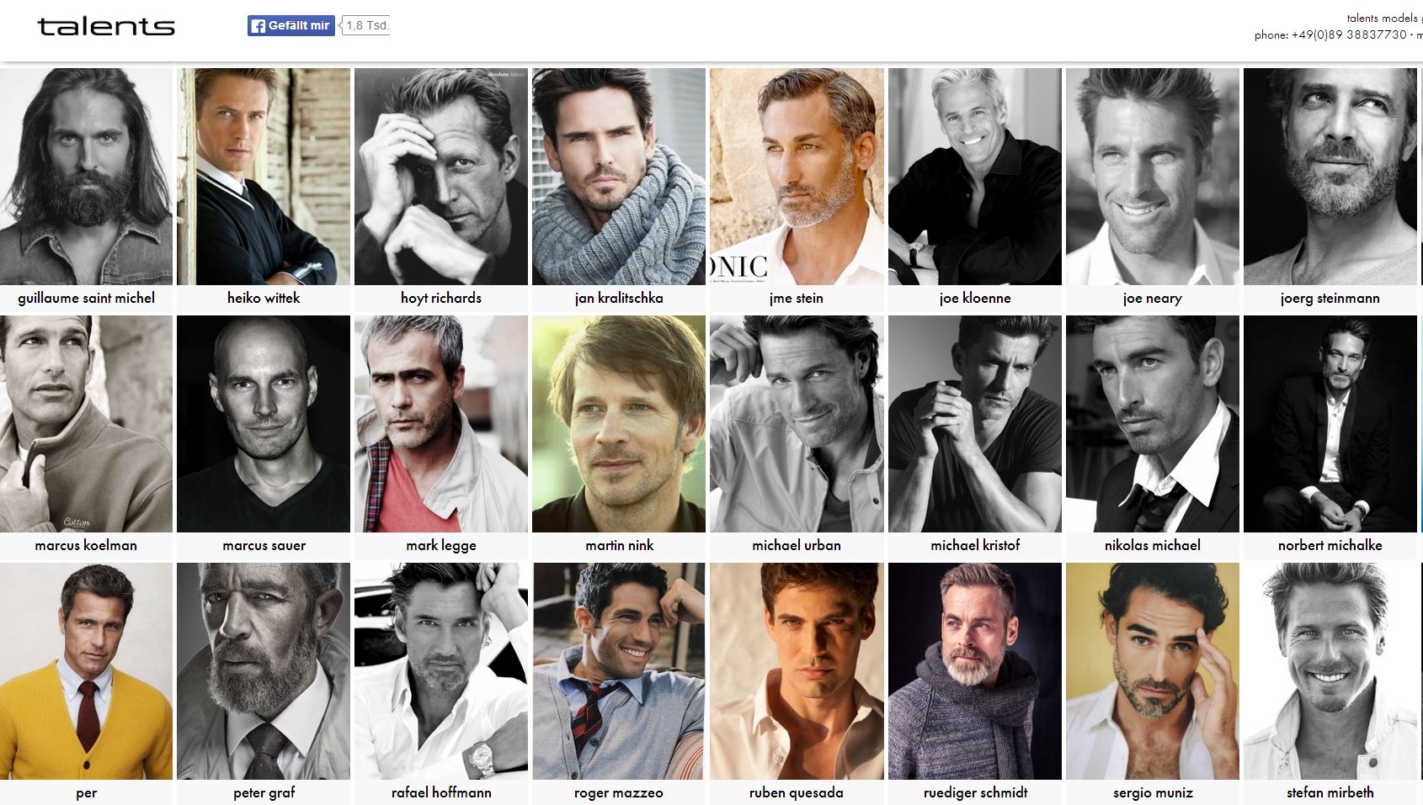Click the peter graf name link
Screen dimensions: 1423x805
[264, 792]
